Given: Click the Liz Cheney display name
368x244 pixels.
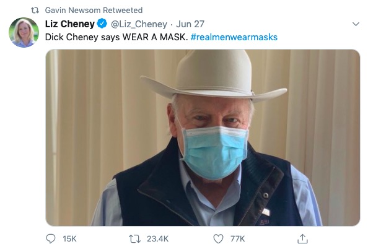Looking at the screenshot, I should (70, 24).
